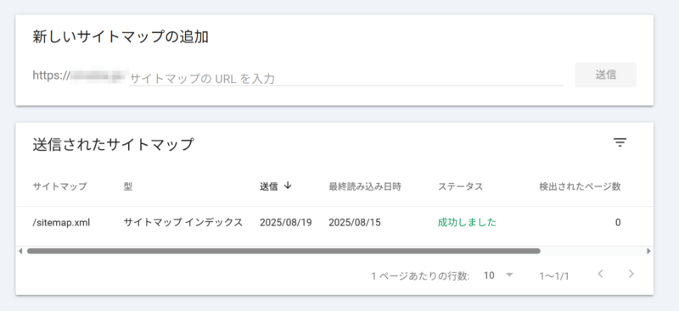Click the 送信 submit button
The height and width of the screenshot is (311, 679).
click(606, 75)
